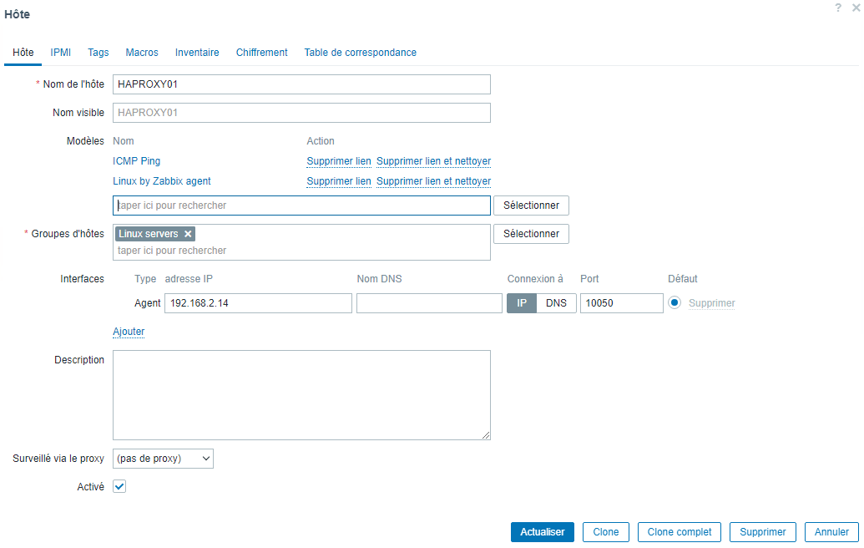Open the proxy selection dropdown
The height and width of the screenshot is (548, 864).
(x=163, y=458)
